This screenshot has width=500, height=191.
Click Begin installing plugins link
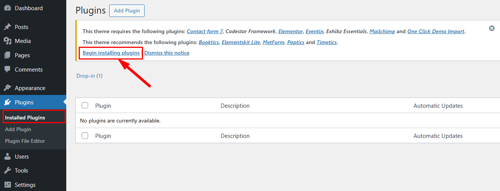click(111, 53)
